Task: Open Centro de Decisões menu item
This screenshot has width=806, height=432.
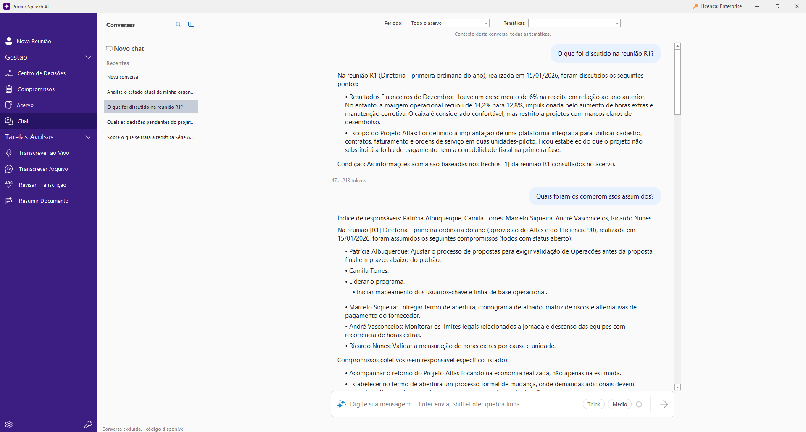Action: click(48, 73)
